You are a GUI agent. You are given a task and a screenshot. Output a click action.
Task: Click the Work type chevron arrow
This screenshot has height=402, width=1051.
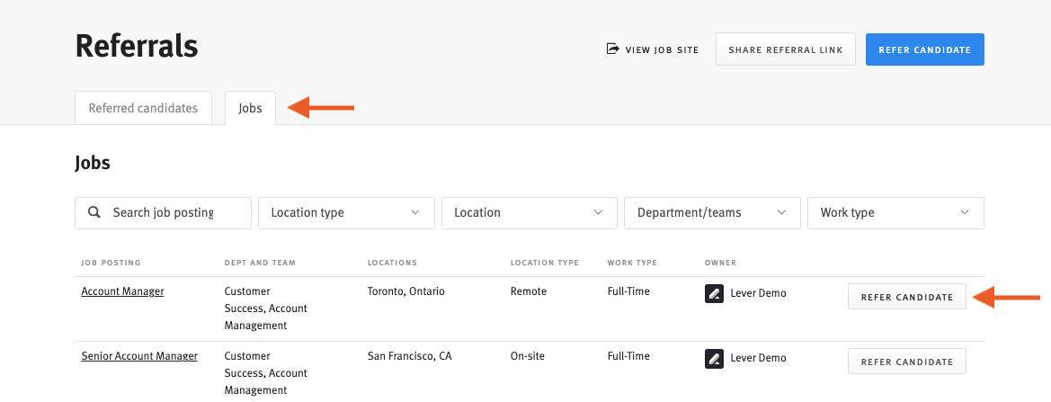(965, 212)
